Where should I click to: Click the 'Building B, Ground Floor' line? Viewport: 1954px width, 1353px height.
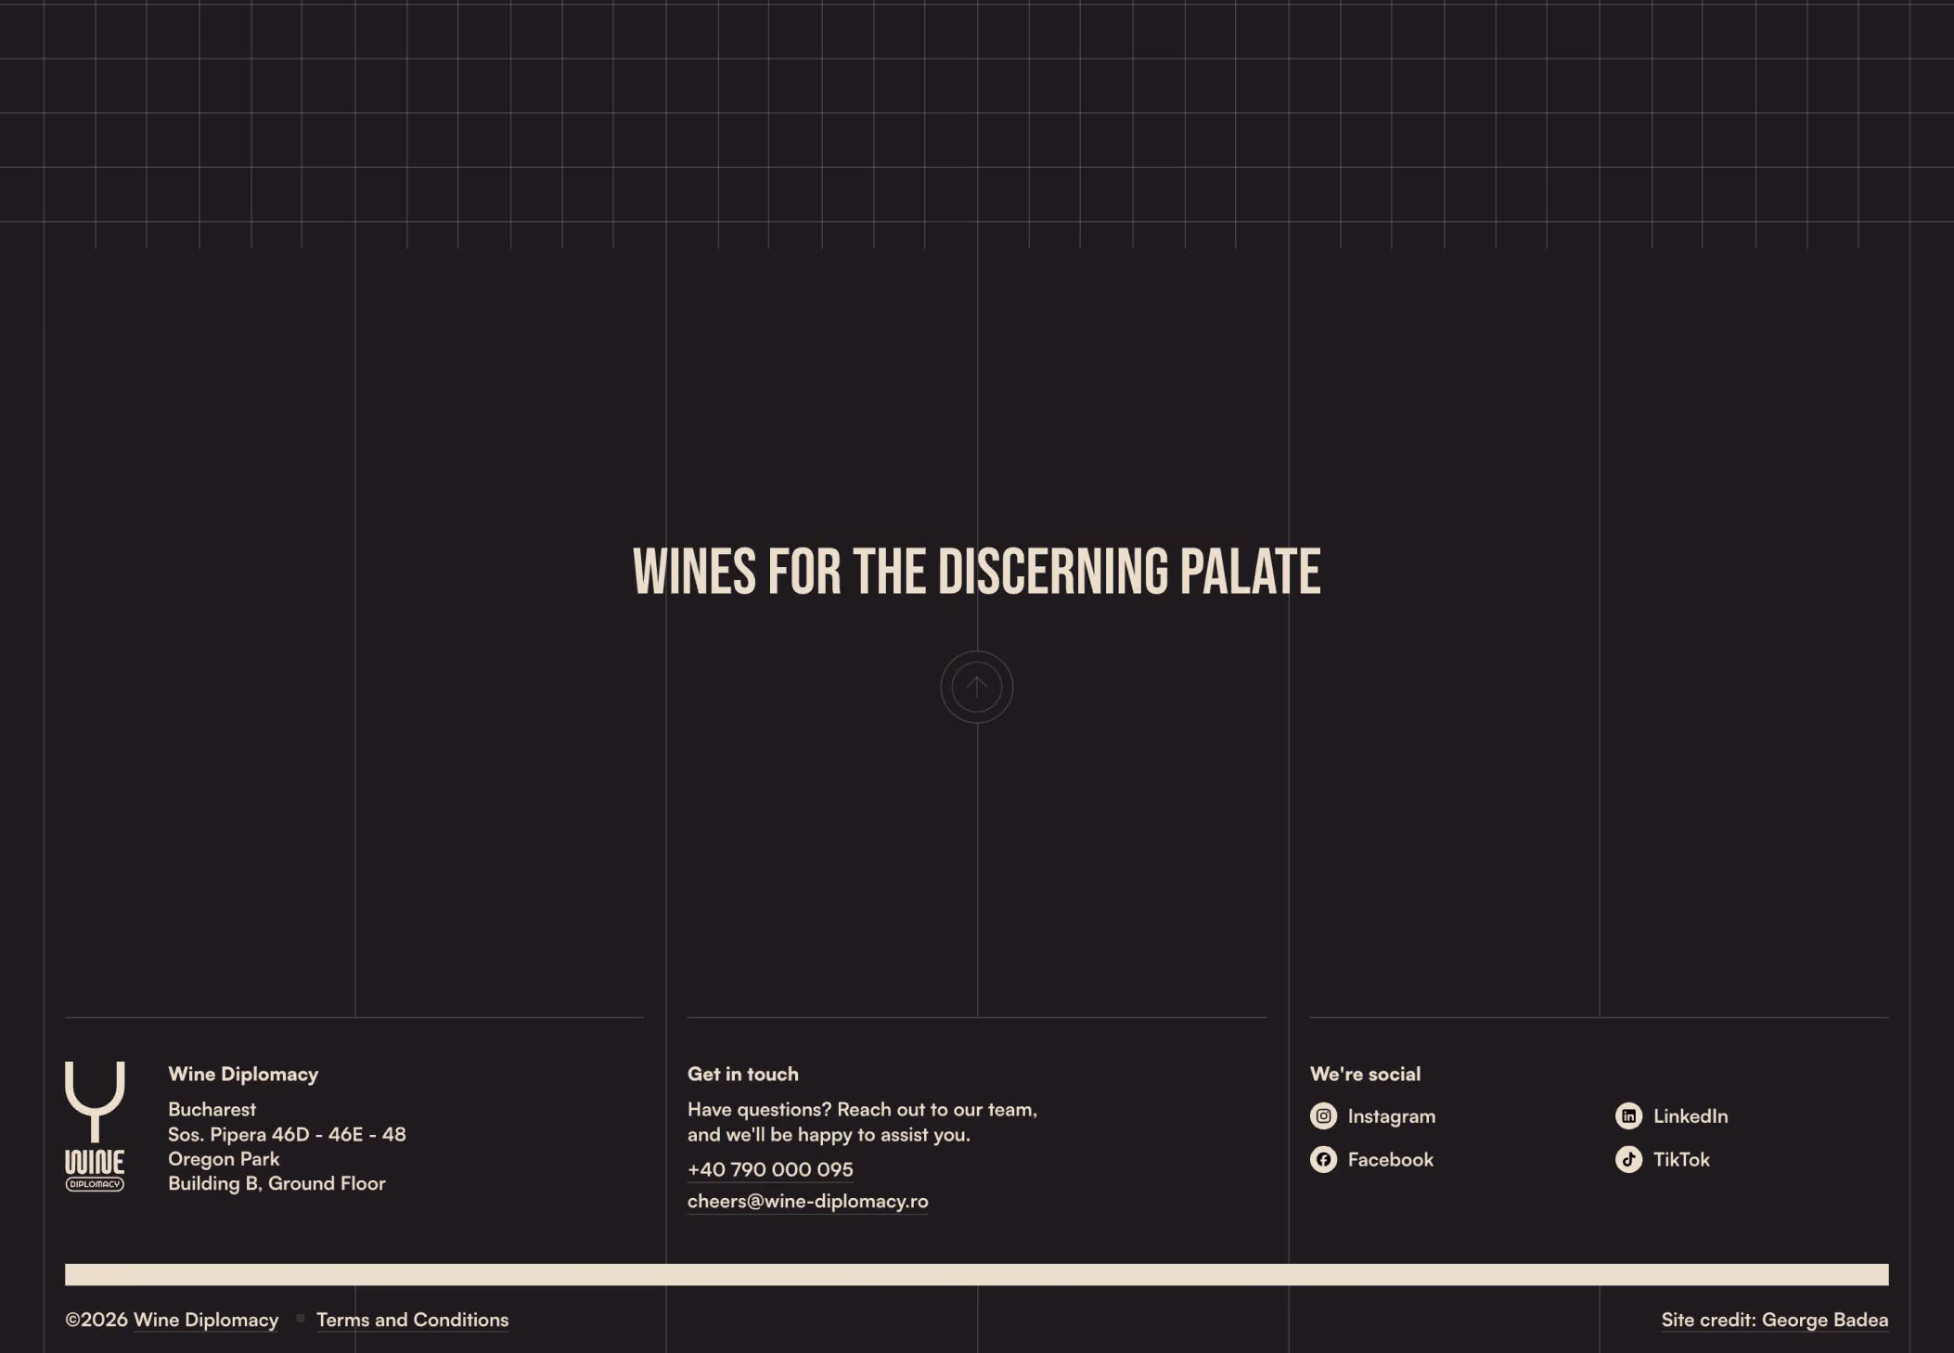click(276, 1183)
